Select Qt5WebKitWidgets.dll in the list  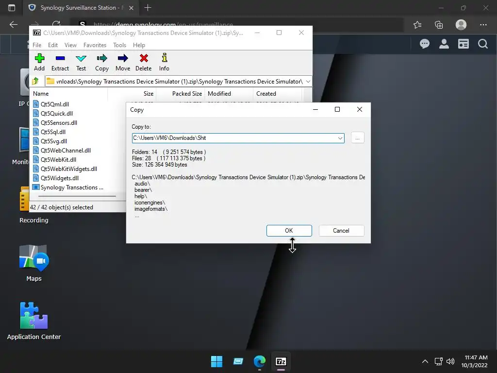(x=69, y=169)
